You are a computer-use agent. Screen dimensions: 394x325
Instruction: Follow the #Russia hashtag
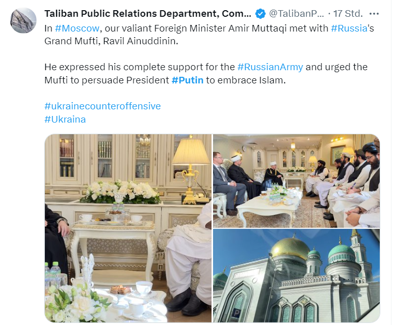coord(349,28)
